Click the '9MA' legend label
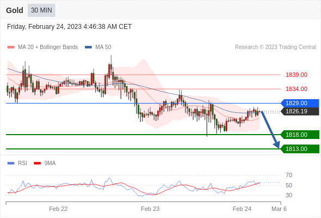Viewport: 321px width, 218px height. click(x=50, y=163)
